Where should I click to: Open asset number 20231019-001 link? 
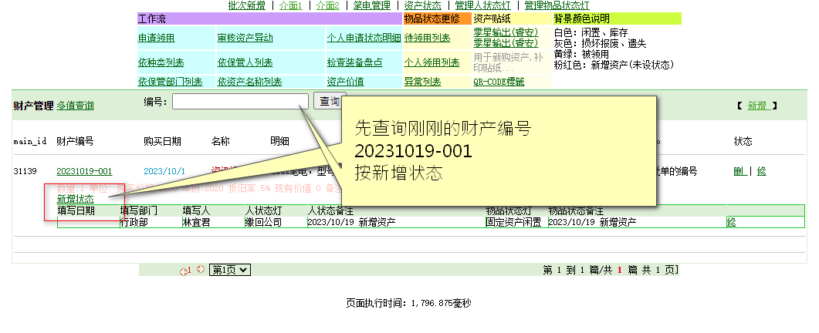tap(84, 171)
